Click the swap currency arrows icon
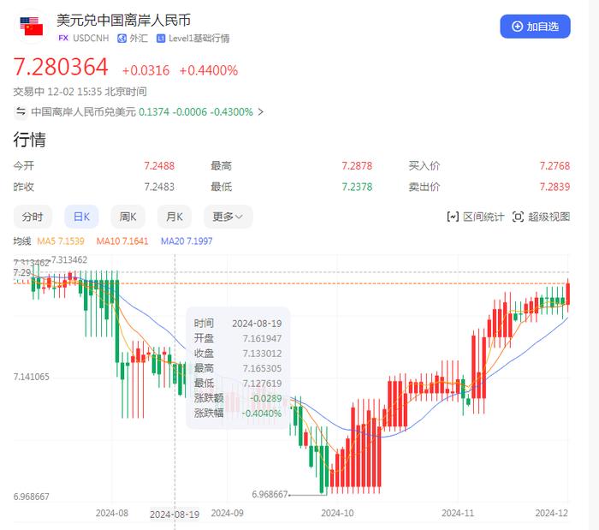The image size is (599, 530). coord(21,111)
